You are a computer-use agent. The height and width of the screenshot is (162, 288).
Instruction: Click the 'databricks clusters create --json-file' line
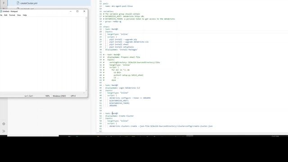[x=161, y=126]
